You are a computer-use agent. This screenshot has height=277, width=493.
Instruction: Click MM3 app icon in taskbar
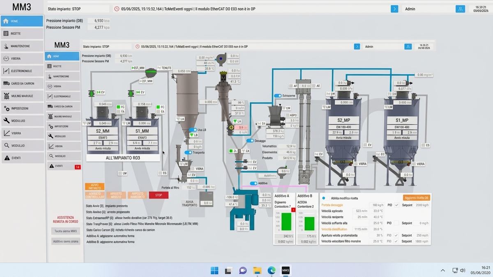pyautogui.click(x=286, y=270)
